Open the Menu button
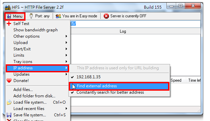 15,16
